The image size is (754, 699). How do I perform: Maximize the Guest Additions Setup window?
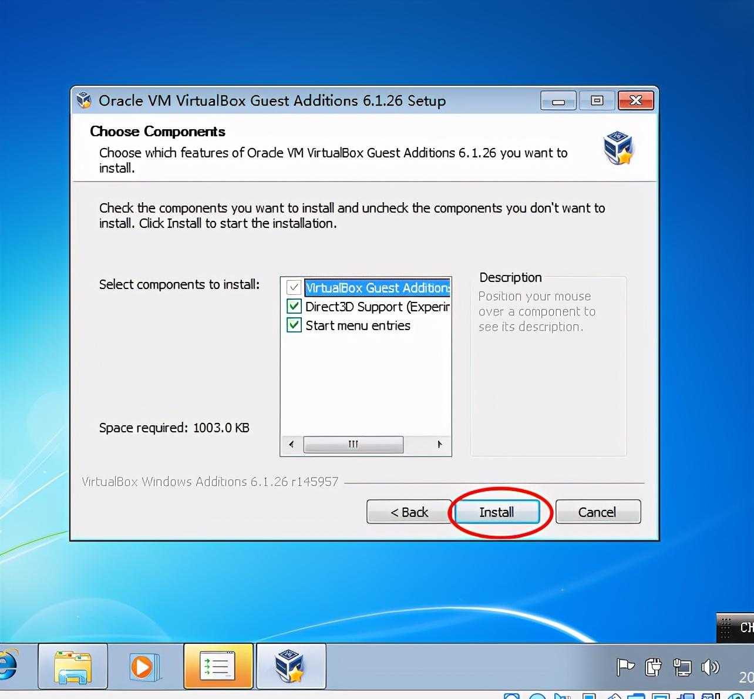coord(597,101)
